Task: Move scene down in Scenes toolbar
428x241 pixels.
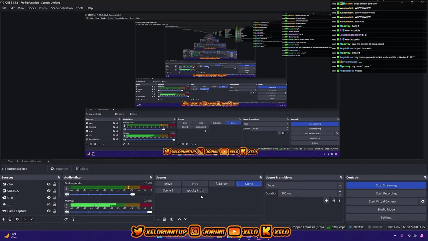Action: (186, 219)
